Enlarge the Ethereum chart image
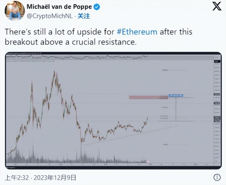The height and width of the screenshot is (185, 226). click(x=113, y=111)
